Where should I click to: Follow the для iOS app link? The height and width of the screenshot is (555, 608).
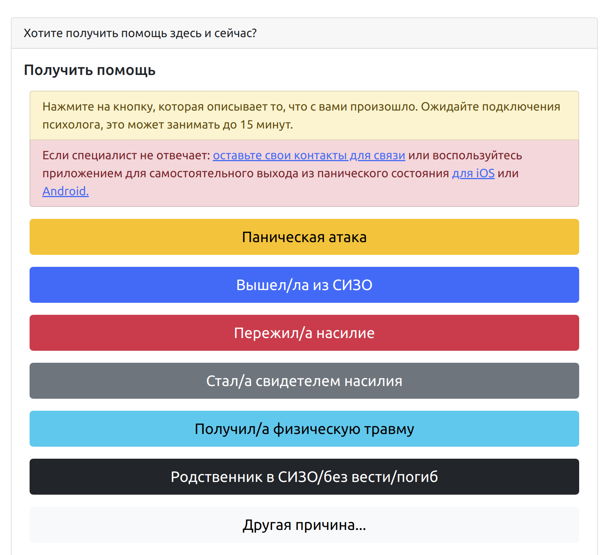pos(473,174)
